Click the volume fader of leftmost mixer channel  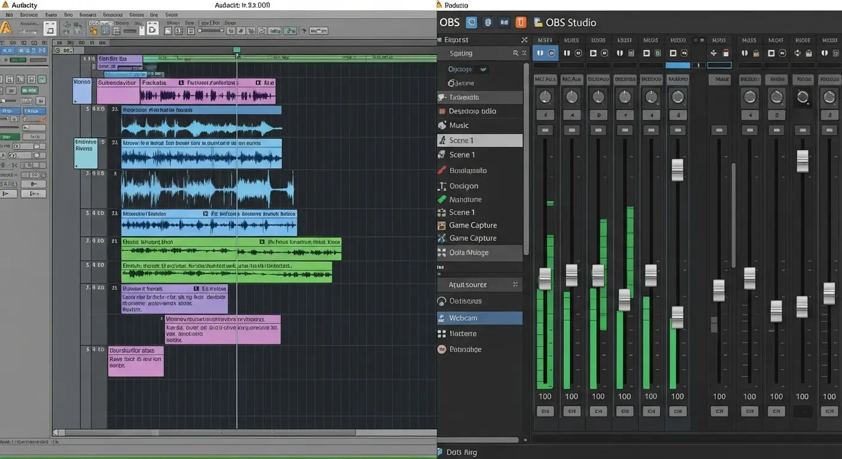tap(545, 279)
